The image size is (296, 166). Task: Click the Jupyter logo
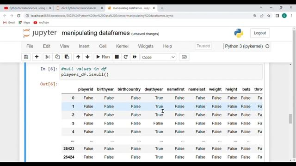tap(40, 33)
